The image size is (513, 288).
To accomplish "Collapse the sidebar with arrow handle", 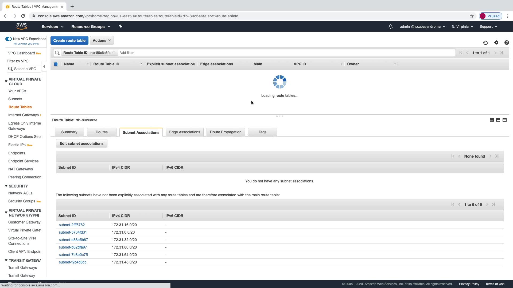I will click(x=44, y=67).
